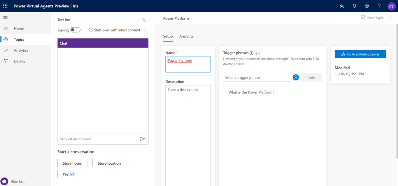
Task: Open the CC user account menu
Action: click(x=391, y=6)
